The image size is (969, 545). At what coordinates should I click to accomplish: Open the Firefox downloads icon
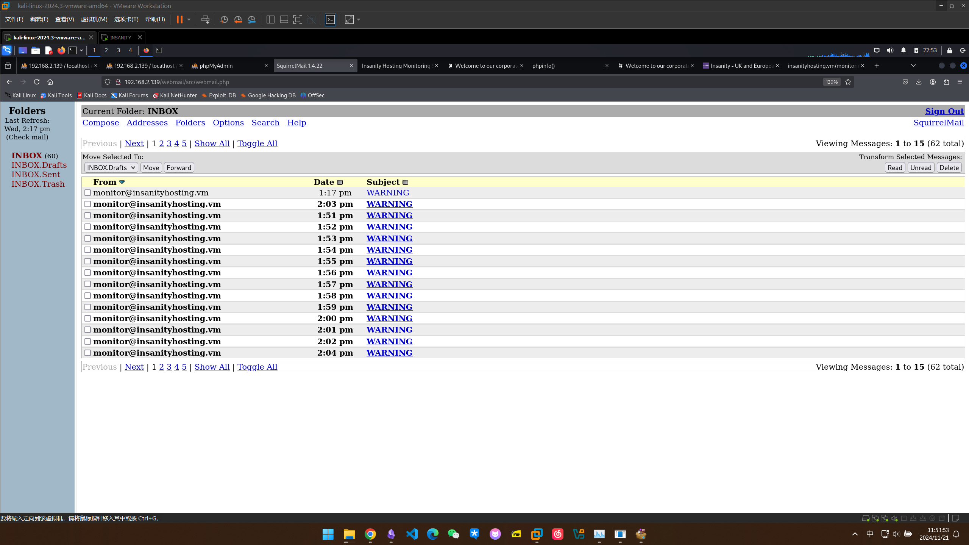919,82
